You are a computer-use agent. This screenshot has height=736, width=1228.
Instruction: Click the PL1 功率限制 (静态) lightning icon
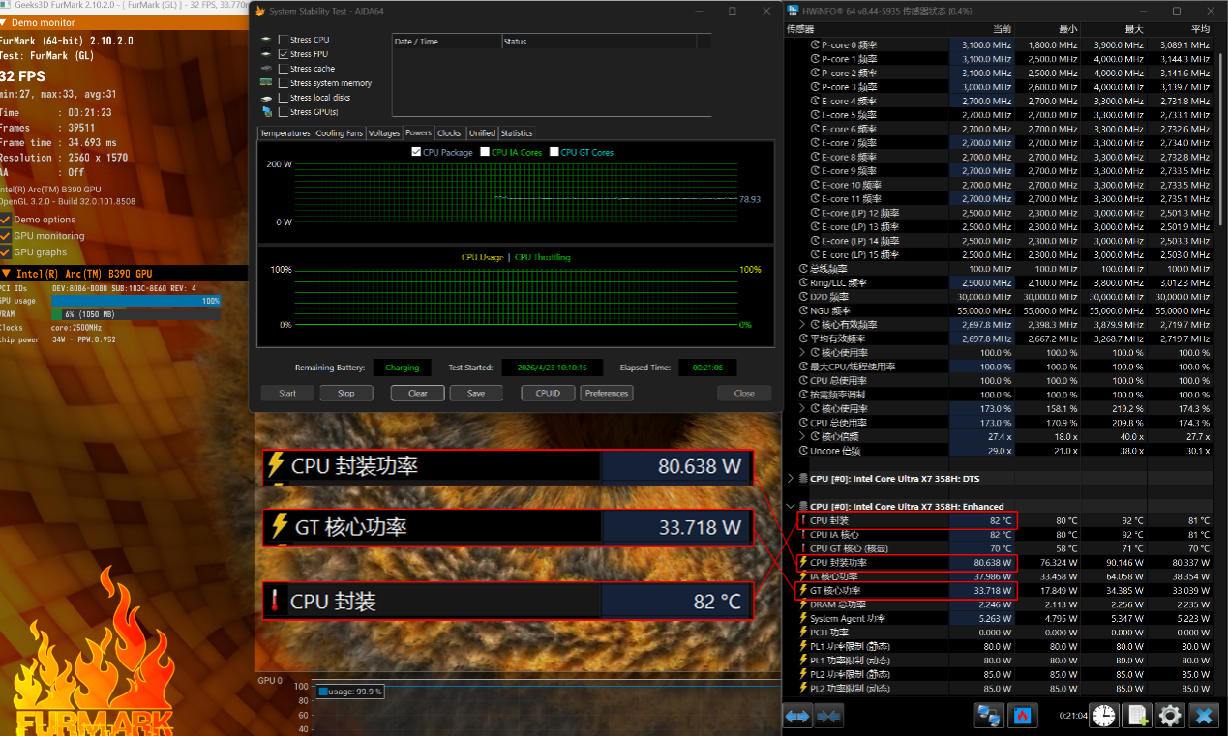pyautogui.click(x=803, y=646)
